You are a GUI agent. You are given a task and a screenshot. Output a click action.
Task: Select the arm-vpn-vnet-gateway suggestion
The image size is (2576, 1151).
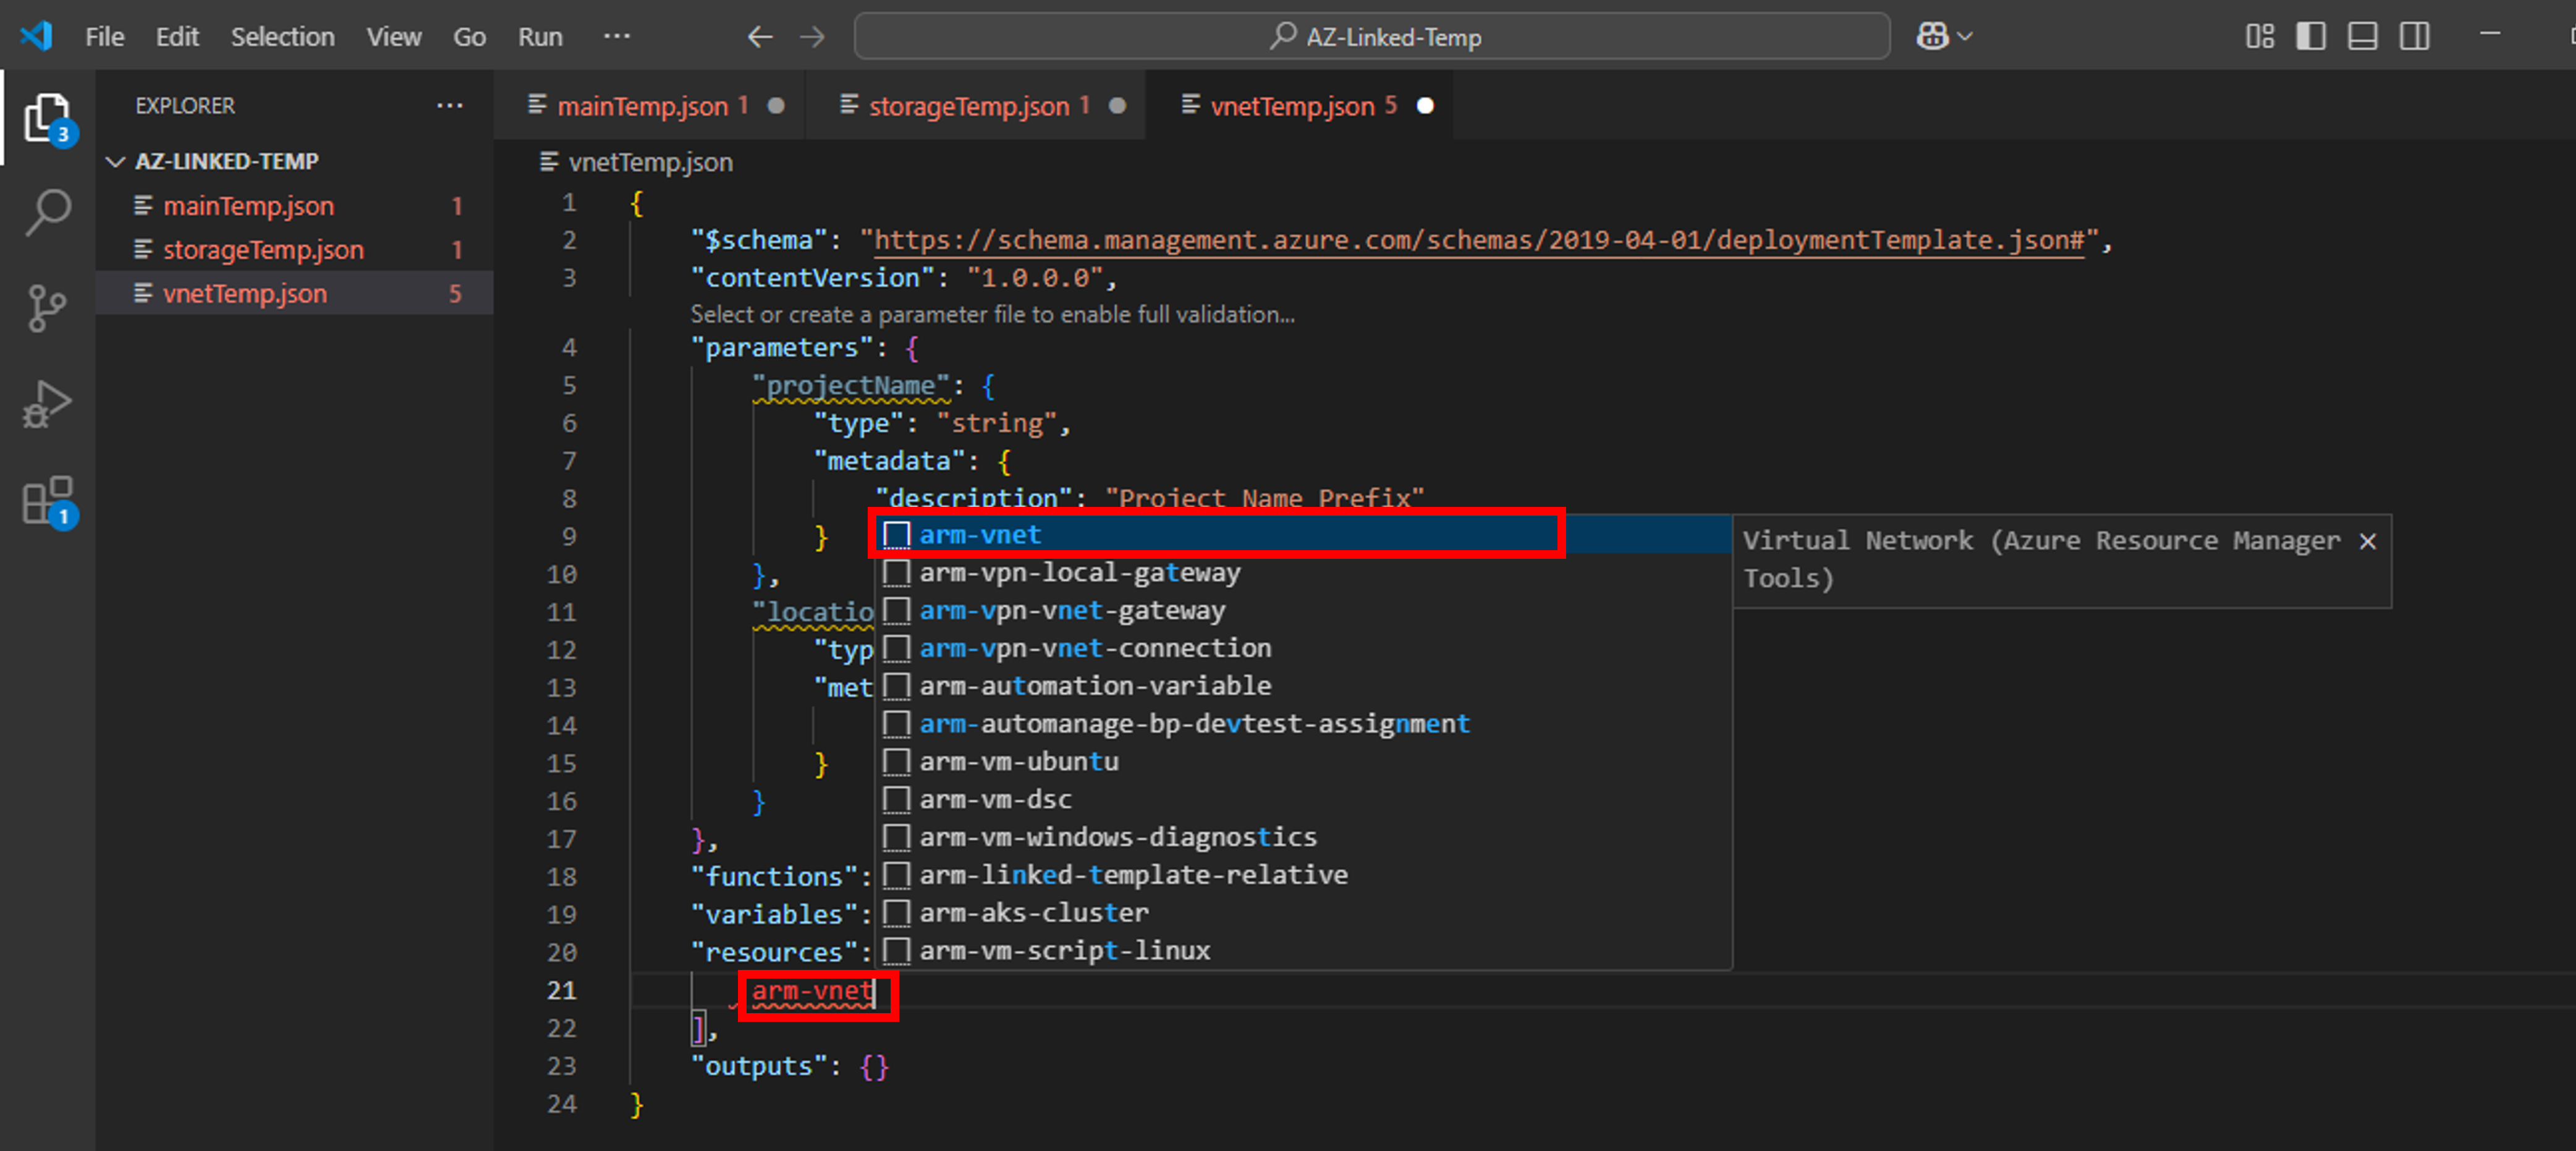tap(1072, 610)
